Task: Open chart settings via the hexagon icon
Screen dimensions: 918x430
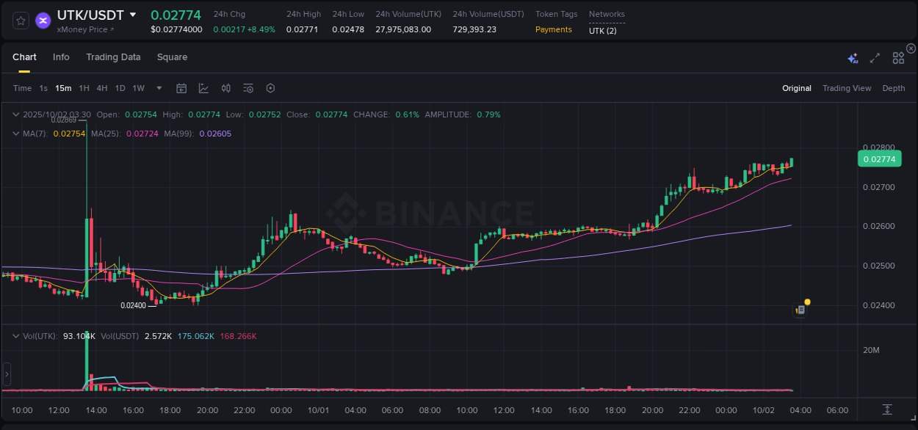Action: click(270, 88)
